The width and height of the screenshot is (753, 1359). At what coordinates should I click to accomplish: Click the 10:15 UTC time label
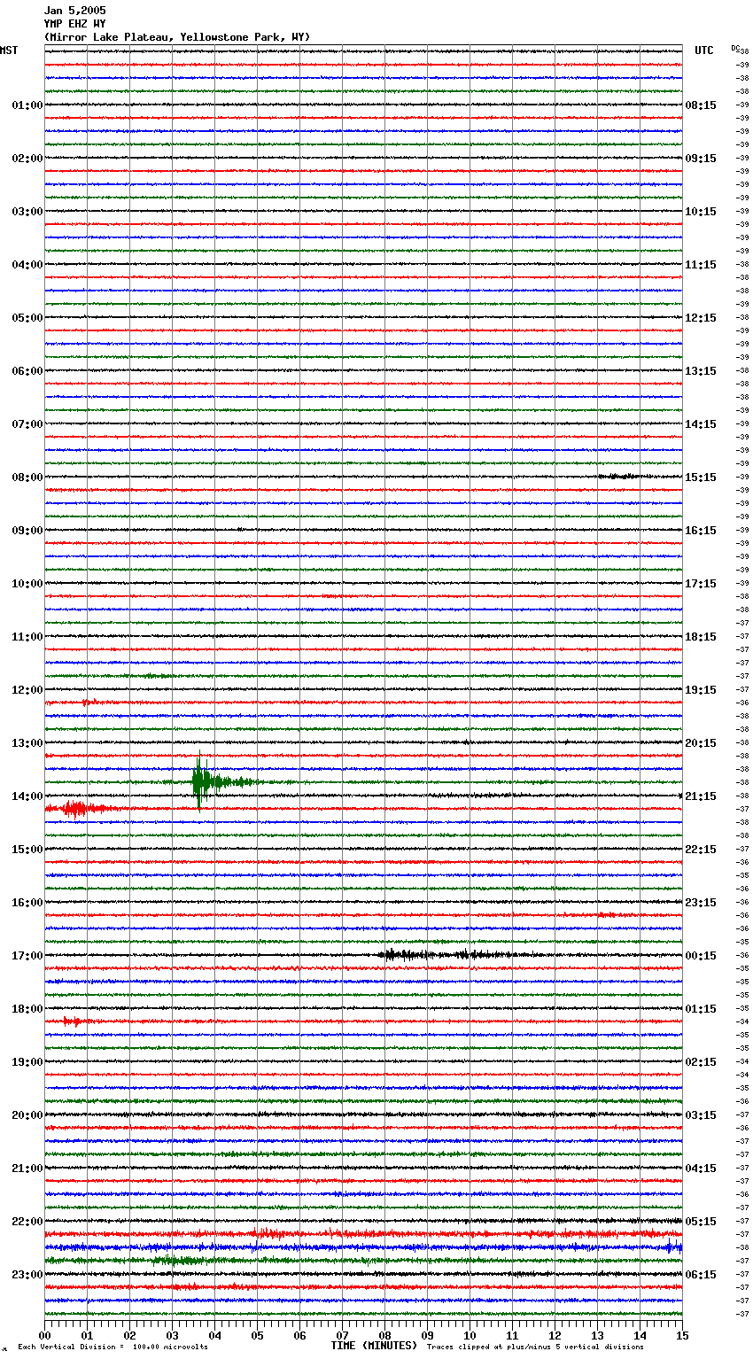701,212
